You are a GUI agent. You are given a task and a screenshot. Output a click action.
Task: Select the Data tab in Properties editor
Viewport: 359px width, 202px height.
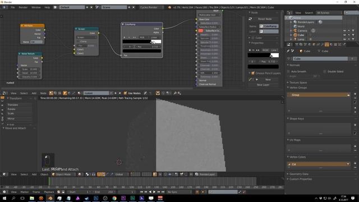coord(326,44)
